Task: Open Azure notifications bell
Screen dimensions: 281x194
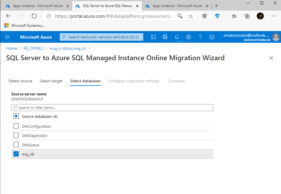Action: pyautogui.click(x=177, y=37)
